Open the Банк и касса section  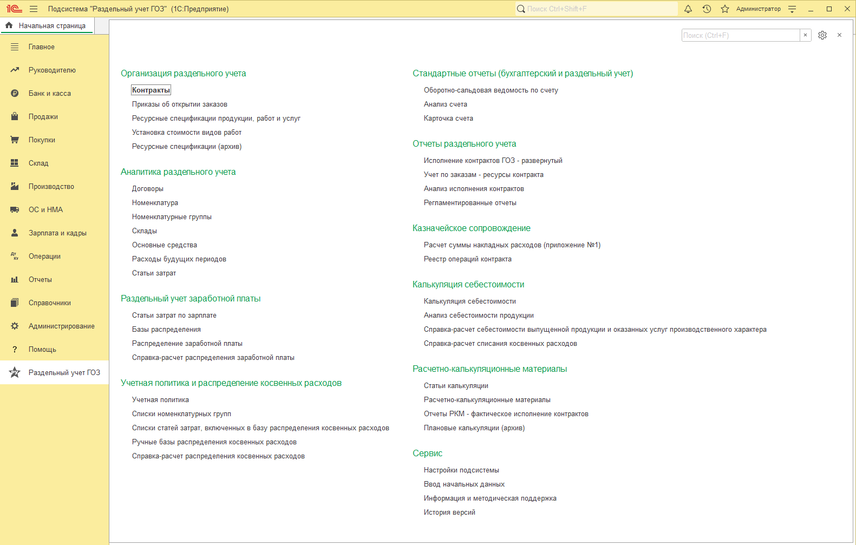click(x=49, y=94)
